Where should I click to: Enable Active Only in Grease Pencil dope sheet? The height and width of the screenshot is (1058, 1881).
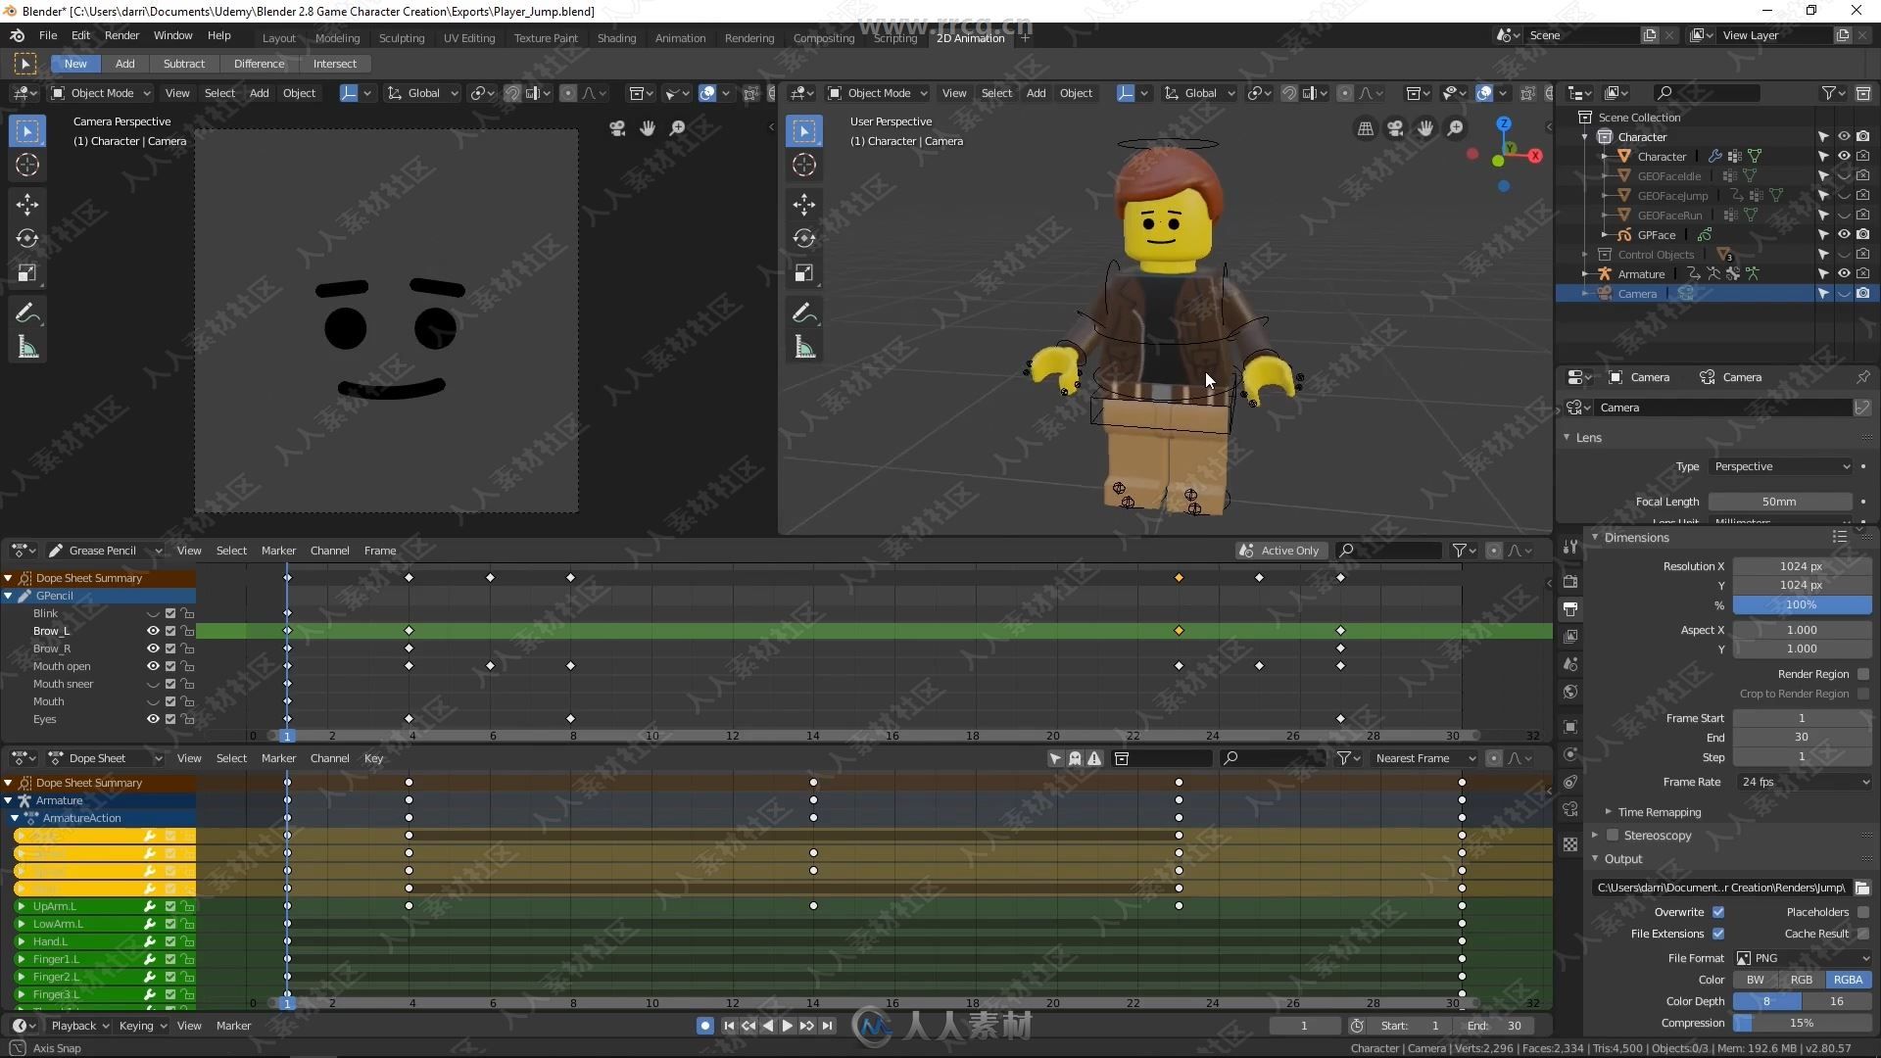[x=1279, y=551]
